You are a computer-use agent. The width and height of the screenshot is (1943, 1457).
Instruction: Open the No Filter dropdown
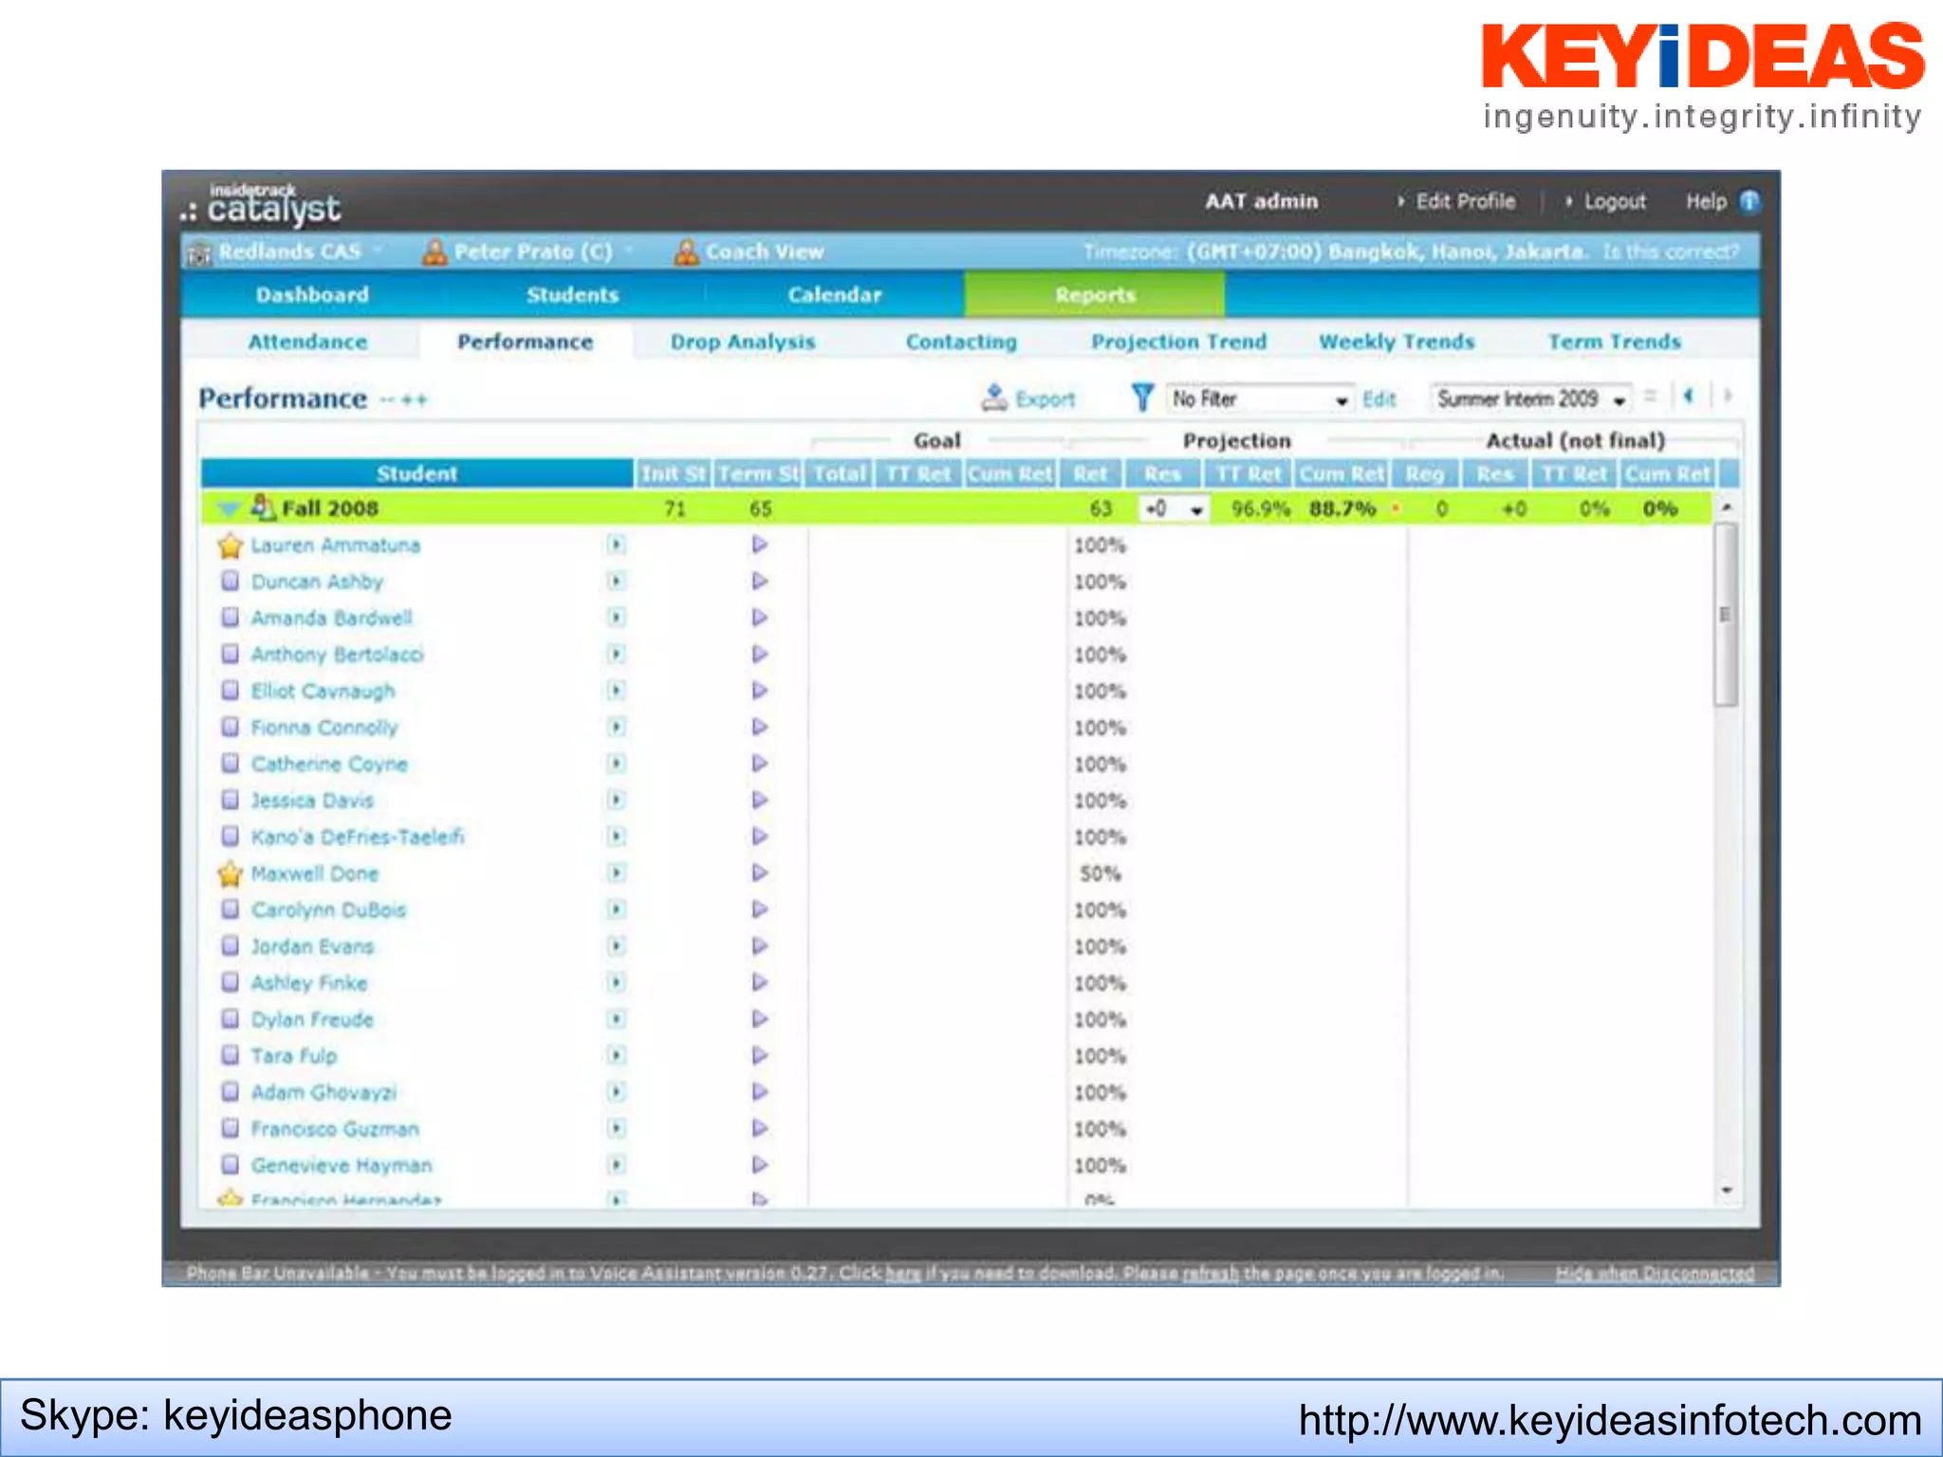[1259, 399]
